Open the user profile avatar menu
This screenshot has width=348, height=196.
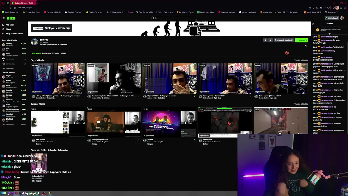pyautogui.click(x=342, y=18)
